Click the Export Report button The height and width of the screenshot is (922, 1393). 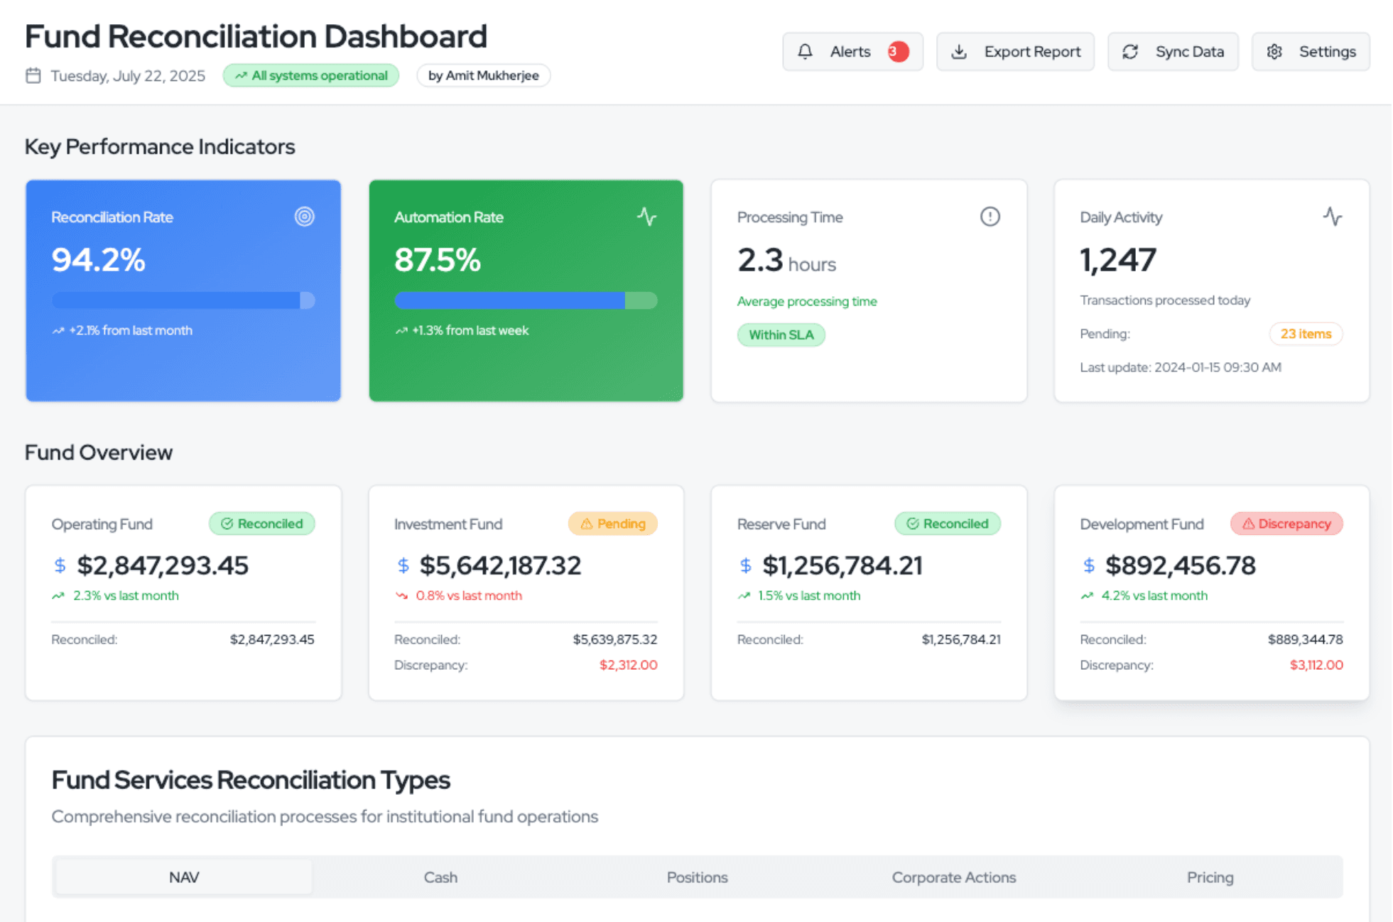[1015, 51]
